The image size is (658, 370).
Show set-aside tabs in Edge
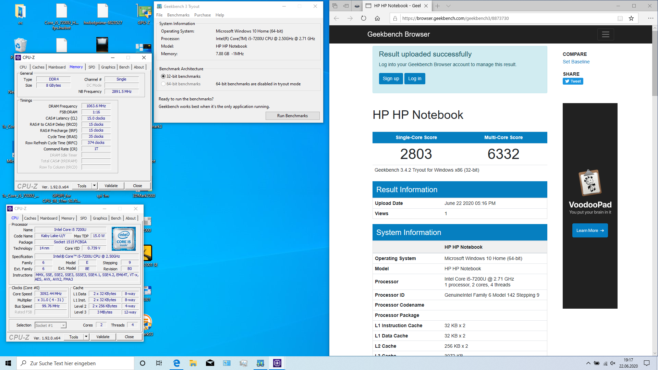pyautogui.click(x=335, y=6)
